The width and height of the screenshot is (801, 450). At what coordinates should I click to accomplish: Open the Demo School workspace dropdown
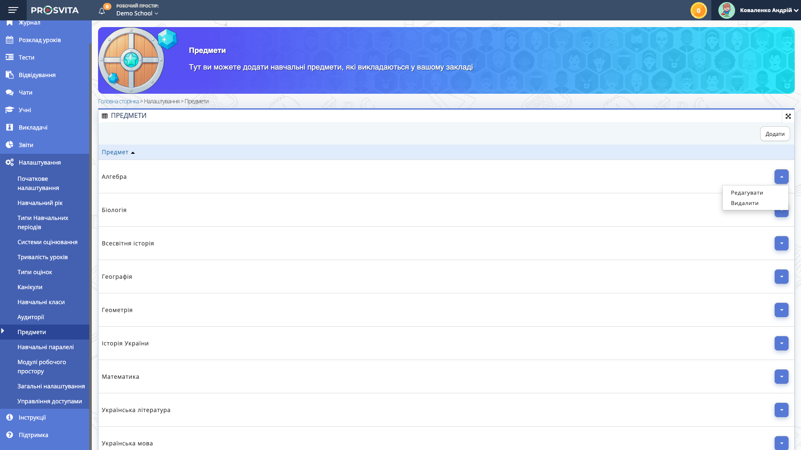(137, 13)
